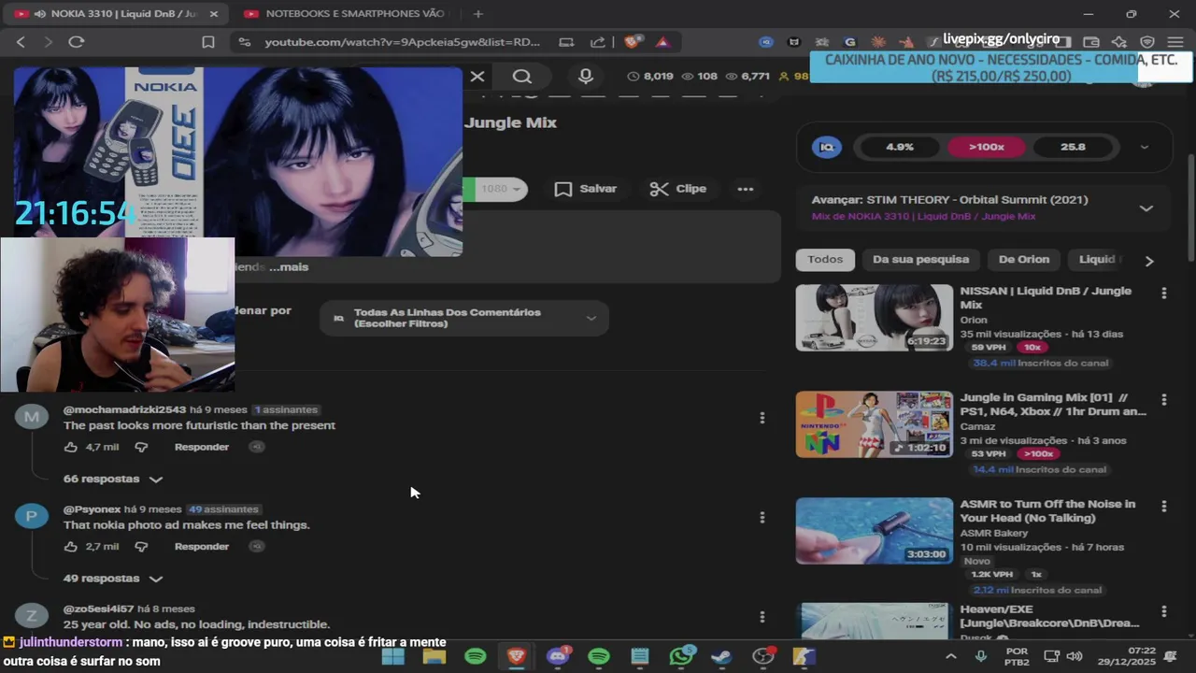Switch to the 'NOTEBOOKS E SMARTPHONES' browser tab
The image size is (1196, 673).
pos(346,14)
